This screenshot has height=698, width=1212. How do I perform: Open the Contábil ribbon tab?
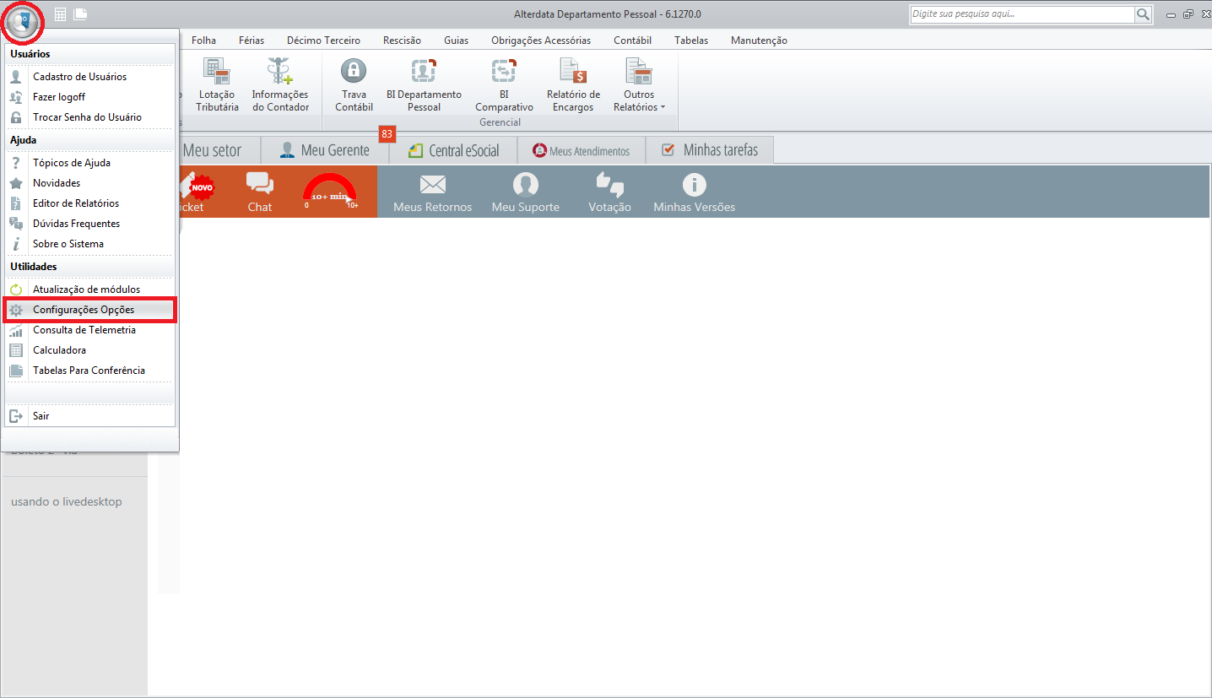coord(632,41)
